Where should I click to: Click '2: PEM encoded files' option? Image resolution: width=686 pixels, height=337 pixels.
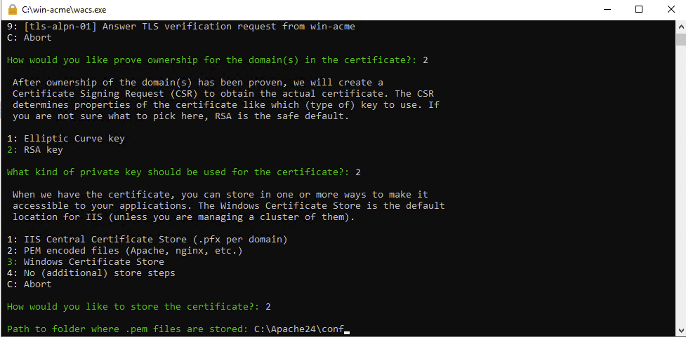(125, 251)
